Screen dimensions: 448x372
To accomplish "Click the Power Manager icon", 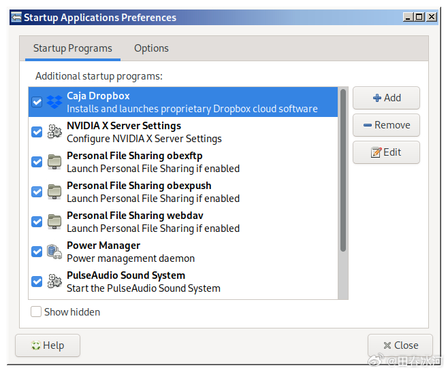I will tap(54, 252).
